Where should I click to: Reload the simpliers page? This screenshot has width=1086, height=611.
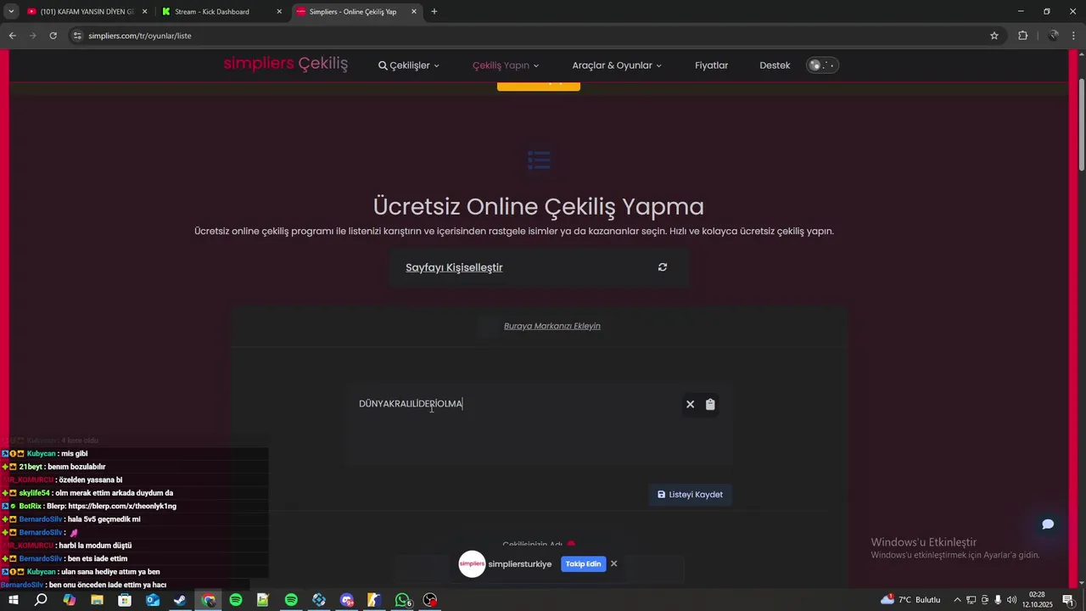[53, 36]
